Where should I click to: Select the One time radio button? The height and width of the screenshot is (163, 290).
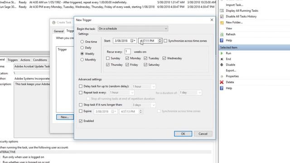[x=82, y=42]
